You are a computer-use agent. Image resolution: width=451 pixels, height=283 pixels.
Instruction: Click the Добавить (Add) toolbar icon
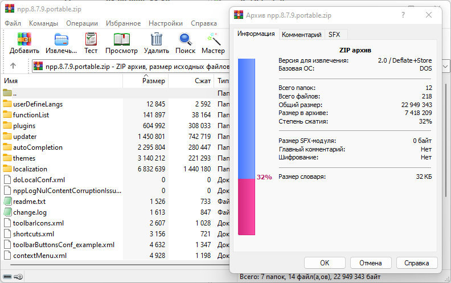pyautogui.click(x=24, y=39)
